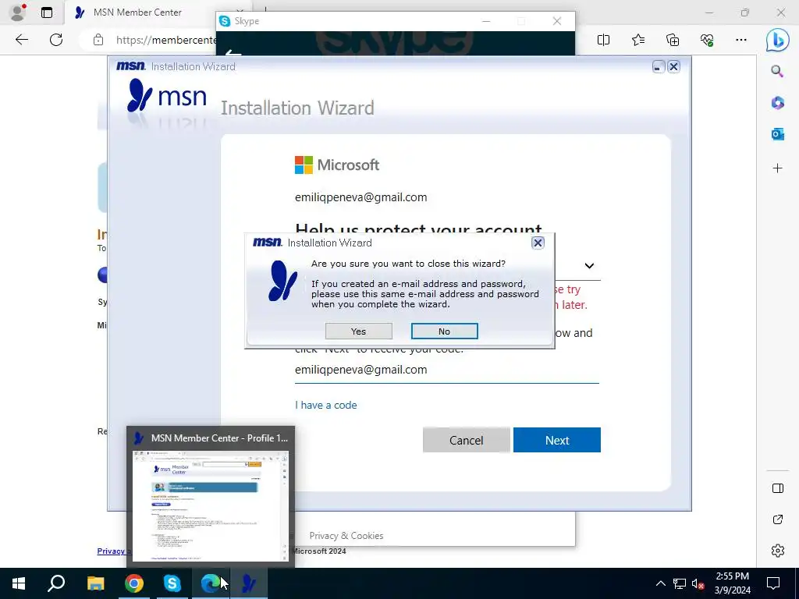
Task: Open the 'I have a code' link
Action: click(x=326, y=405)
